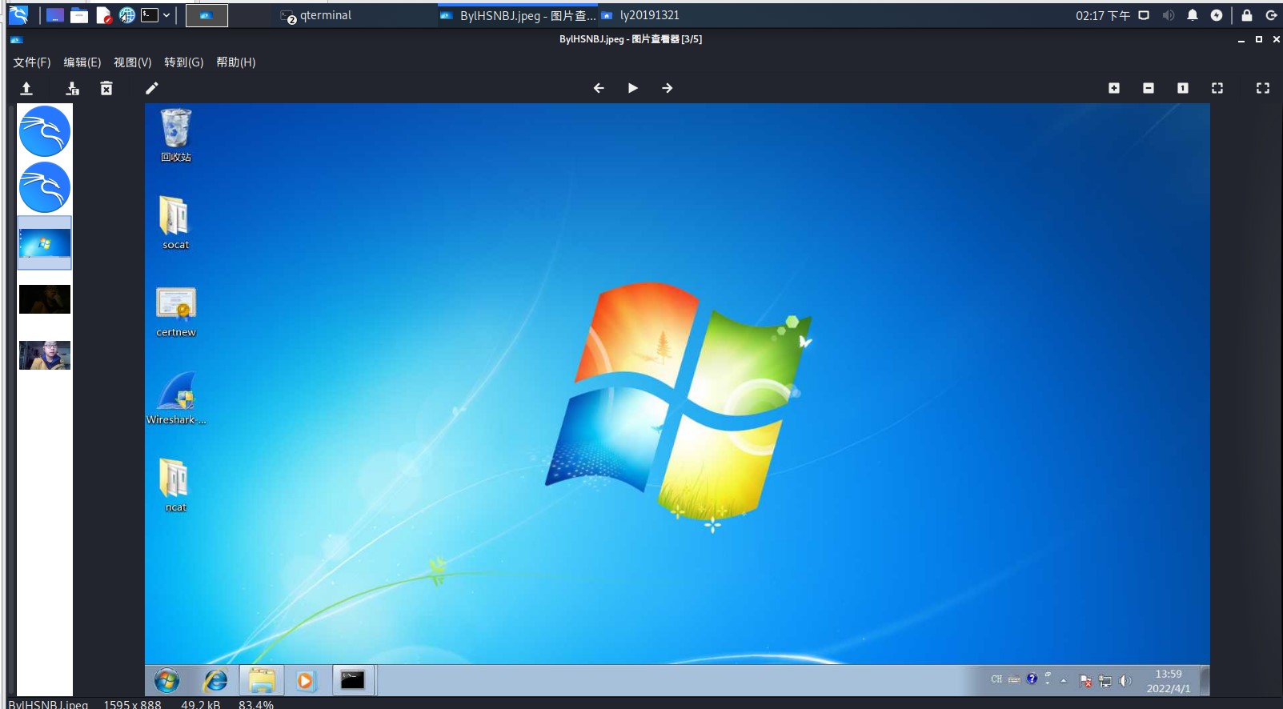Click the upload image toolbar icon
Viewport: 1283px width, 709px height.
(x=26, y=88)
